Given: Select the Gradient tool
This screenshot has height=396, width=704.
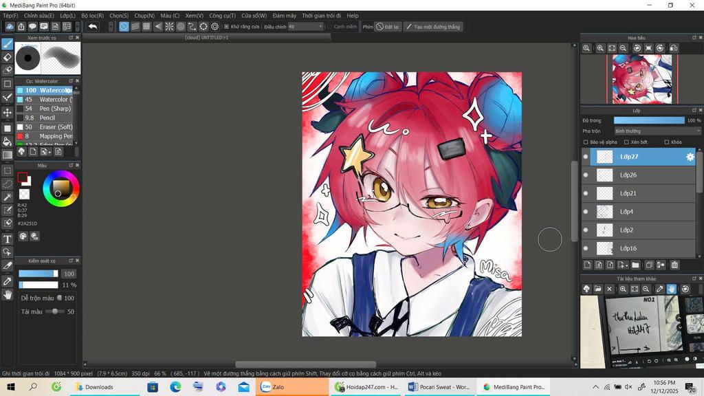Looking at the screenshot, I should (x=7, y=155).
